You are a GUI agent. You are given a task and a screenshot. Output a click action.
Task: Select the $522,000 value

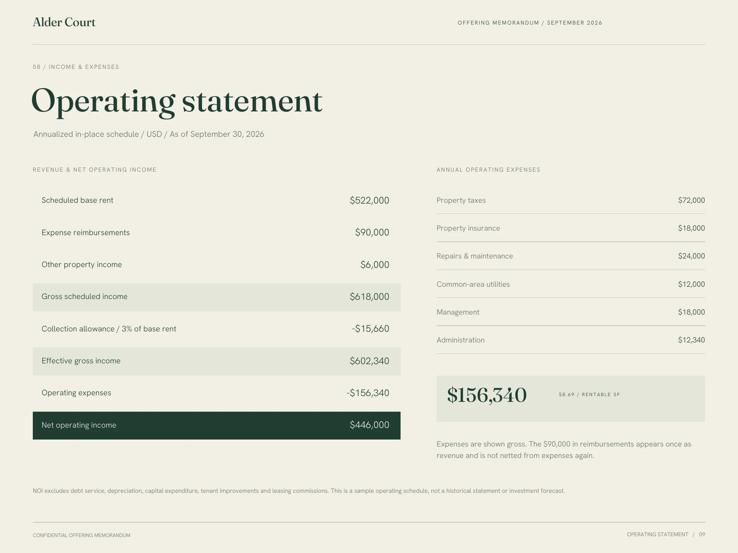click(x=369, y=200)
